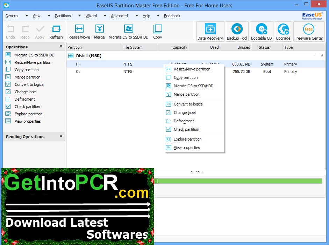Choose Merge partition in Operations panel
This screenshot has width=329, height=245.
pyautogui.click(x=28, y=77)
